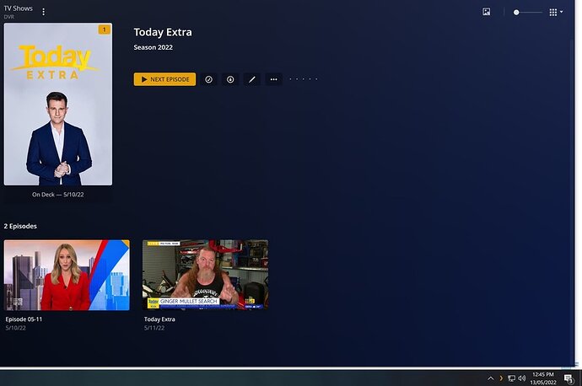
Task: Click the On Deck — 5/10/22 label
Action: coord(58,195)
